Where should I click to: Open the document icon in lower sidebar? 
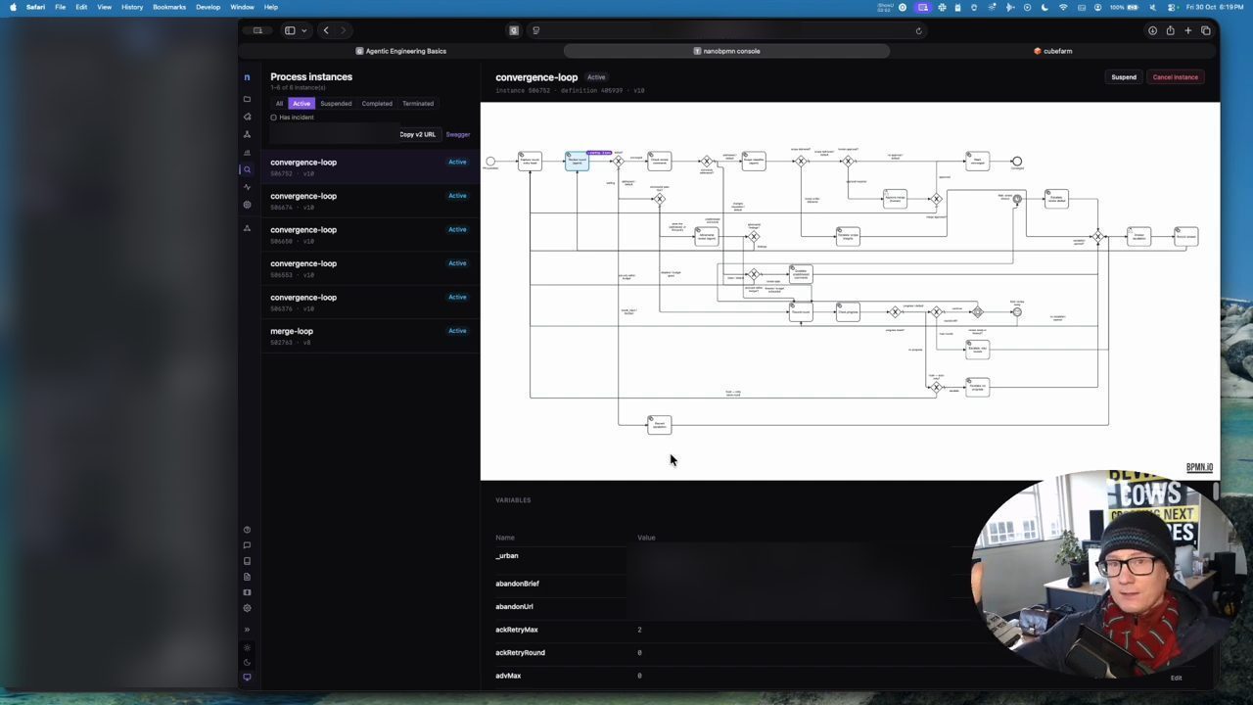pyautogui.click(x=247, y=577)
